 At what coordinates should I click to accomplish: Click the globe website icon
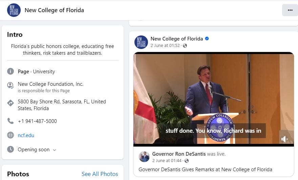point(10,135)
